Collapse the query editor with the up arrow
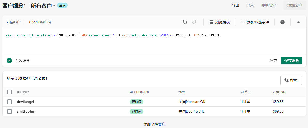308x128 pixels. (298, 22)
